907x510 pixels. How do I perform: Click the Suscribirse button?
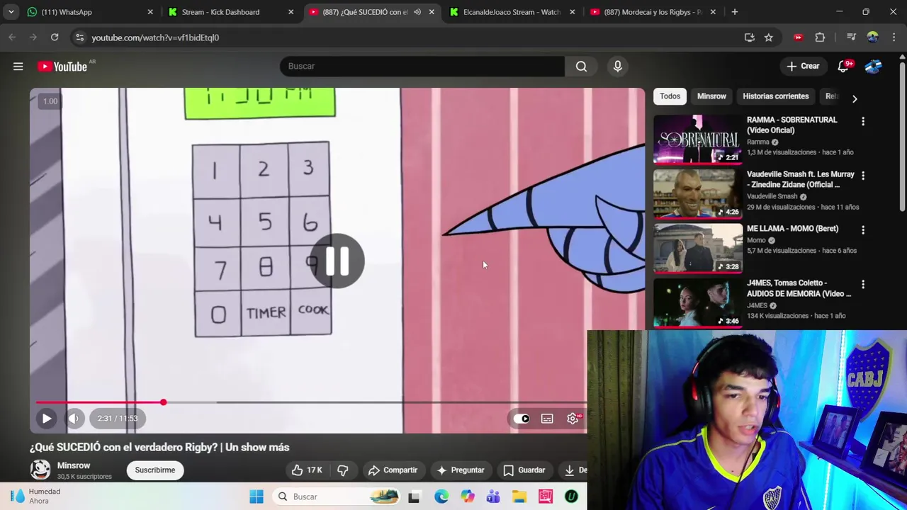pos(155,470)
